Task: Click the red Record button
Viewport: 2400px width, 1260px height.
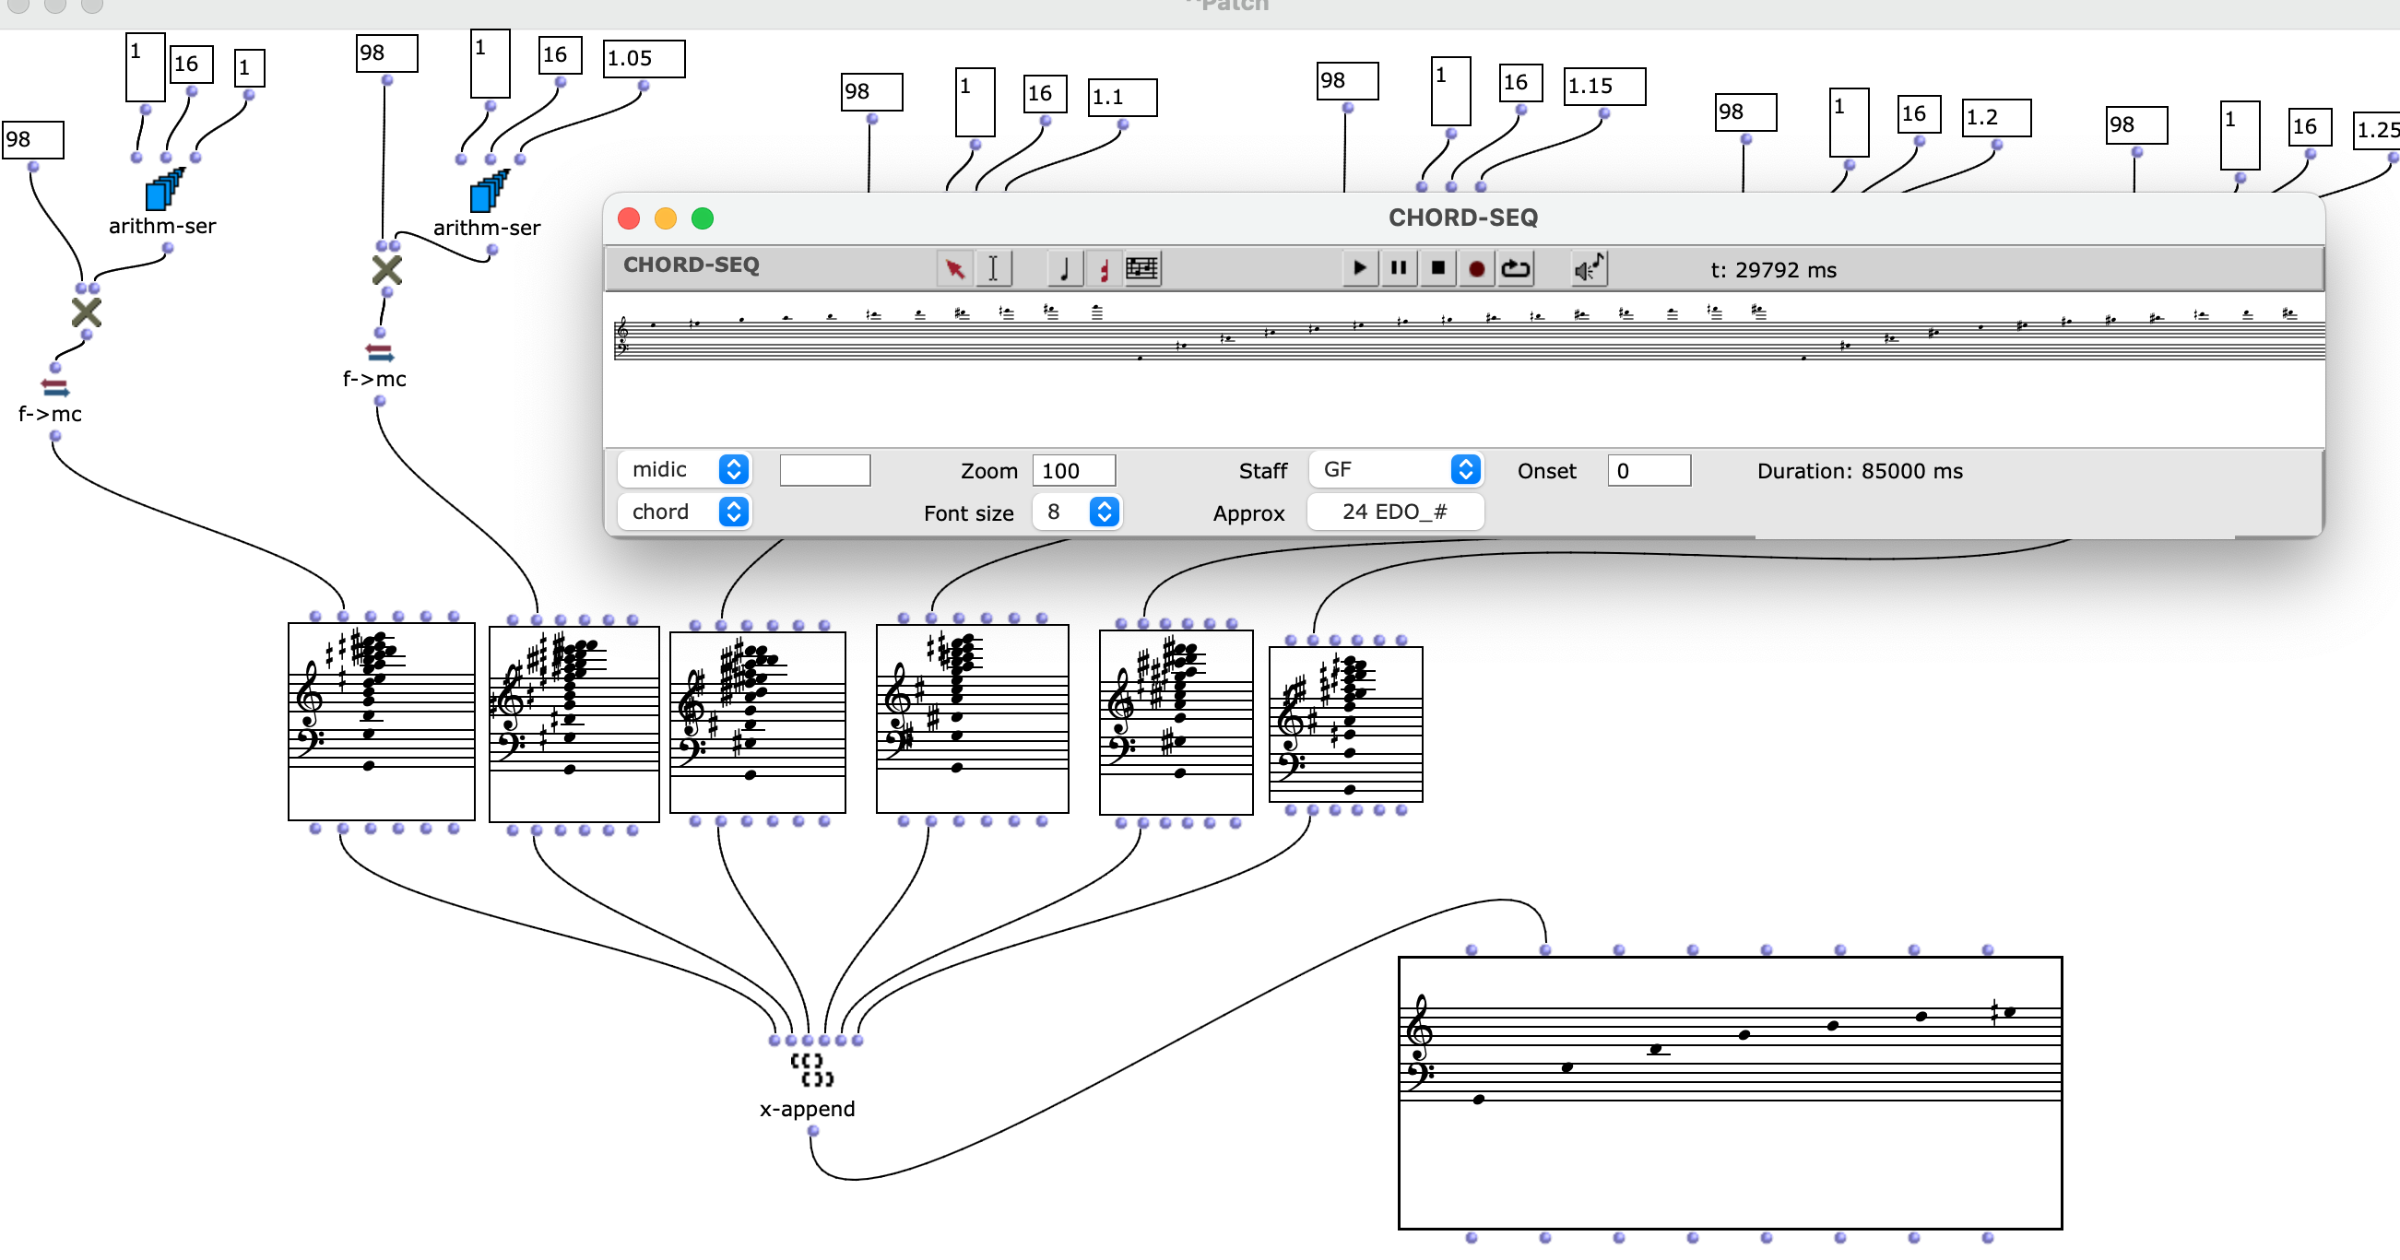Action: point(1477,268)
